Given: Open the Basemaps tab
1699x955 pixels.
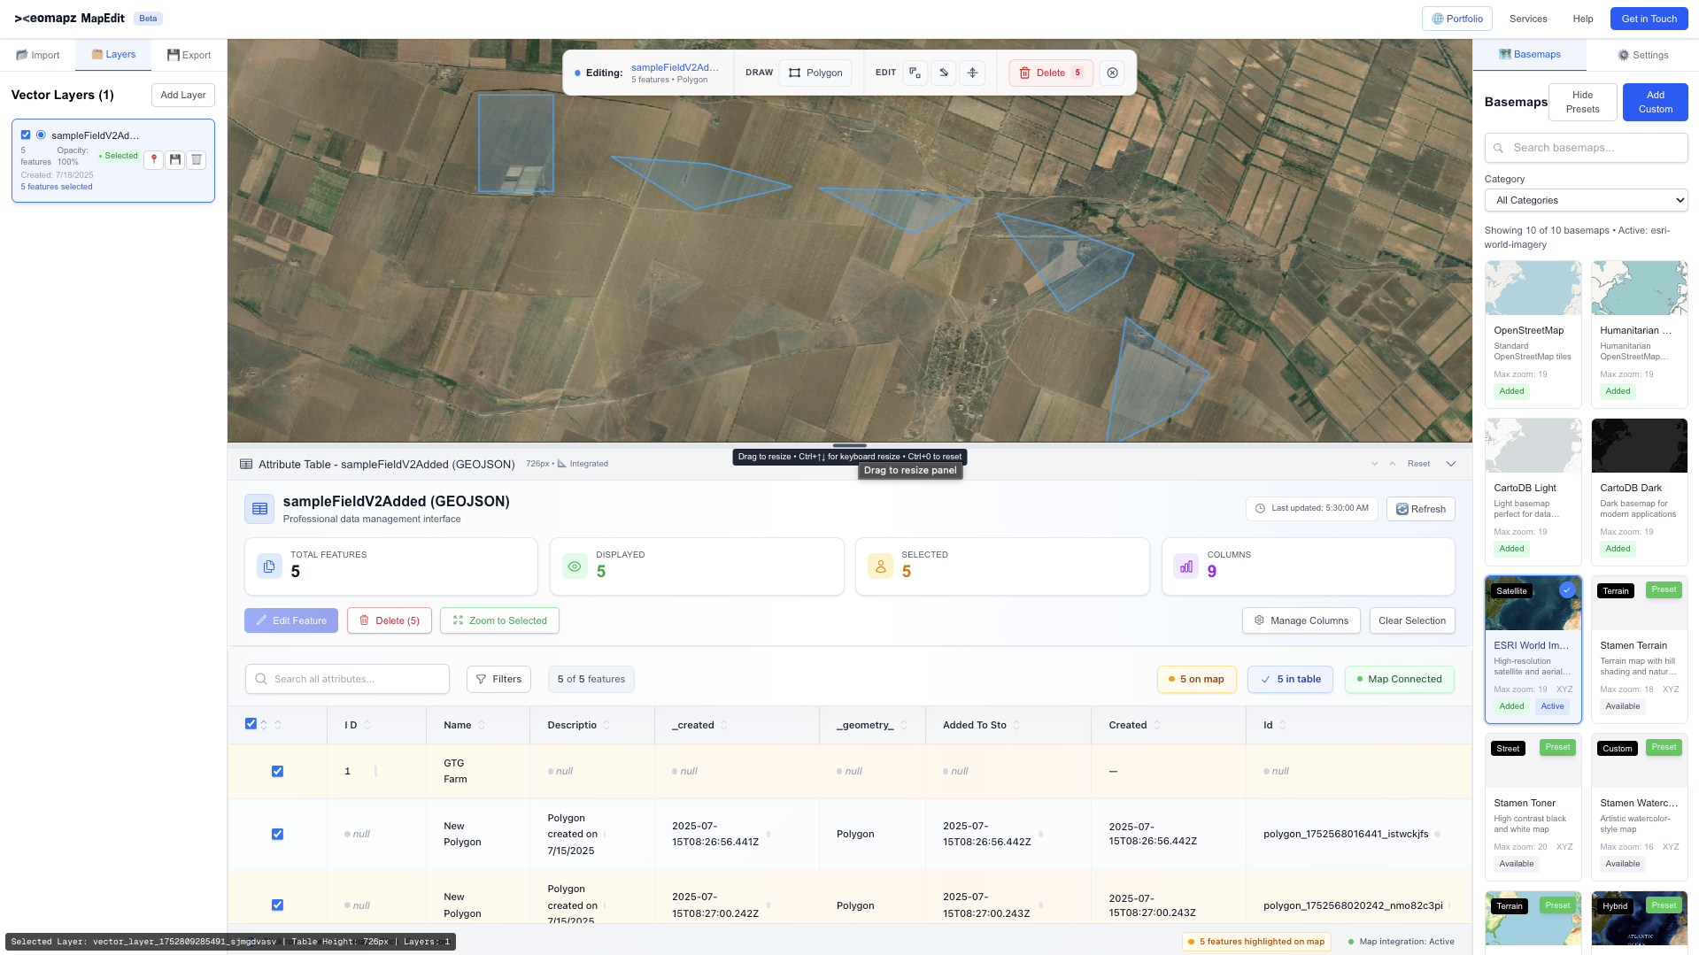Looking at the screenshot, I should pyautogui.click(x=1530, y=55).
